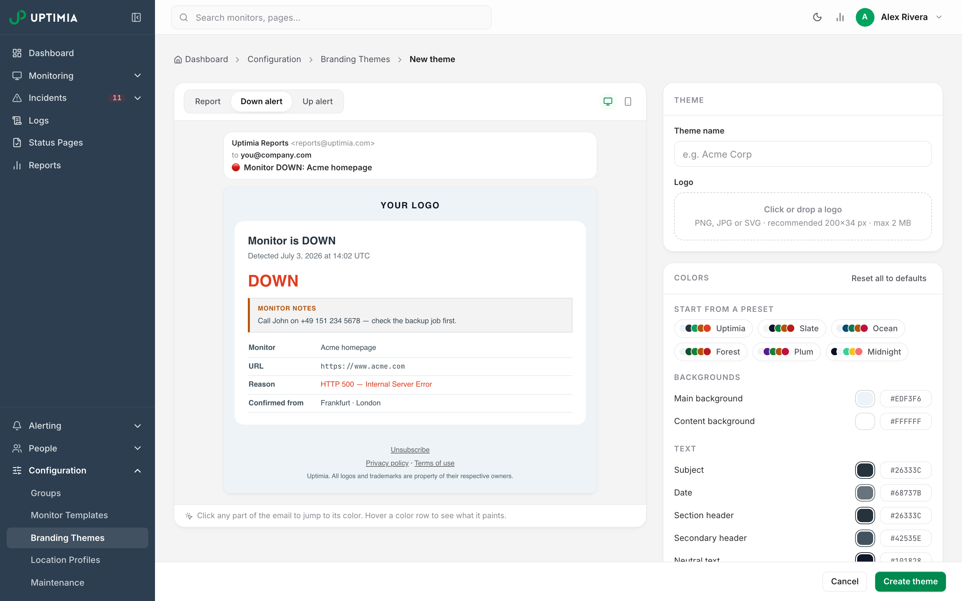Apply the Plum color preset
This screenshot has width=962, height=601.
[786, 352]
